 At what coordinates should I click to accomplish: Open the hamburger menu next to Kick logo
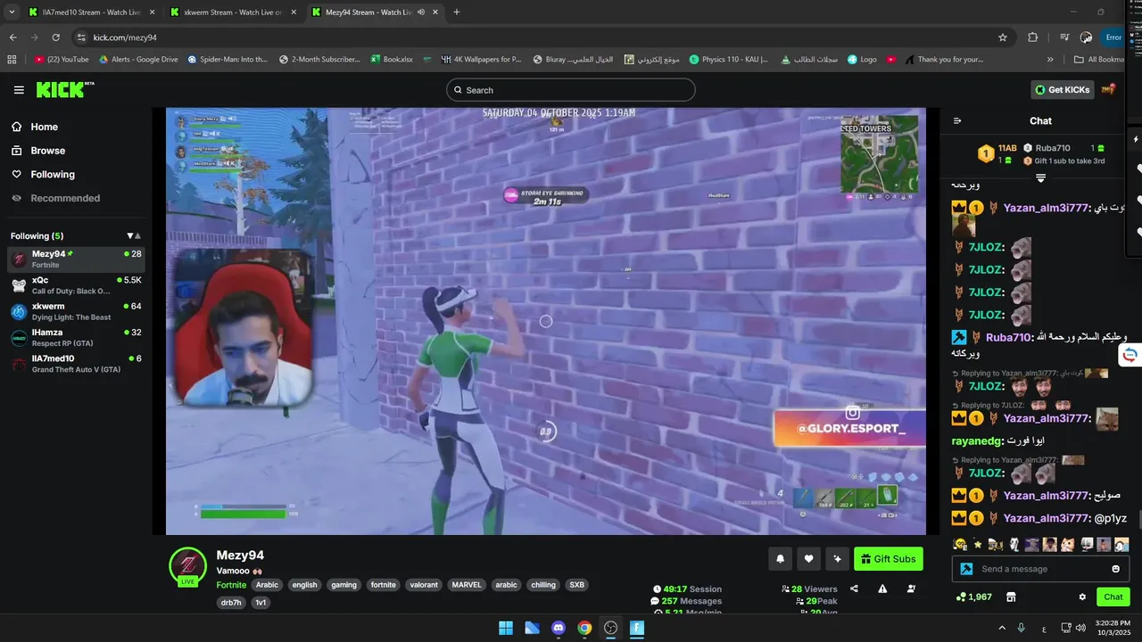point(19,90)
